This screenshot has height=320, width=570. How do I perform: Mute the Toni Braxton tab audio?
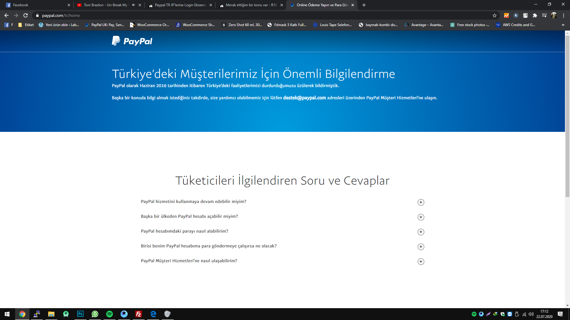coord(134,5)
